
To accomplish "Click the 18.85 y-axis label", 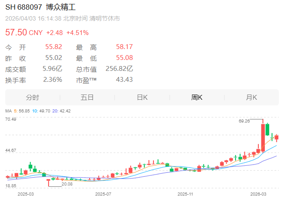I will pyautogui.click(x=11, y=186).
